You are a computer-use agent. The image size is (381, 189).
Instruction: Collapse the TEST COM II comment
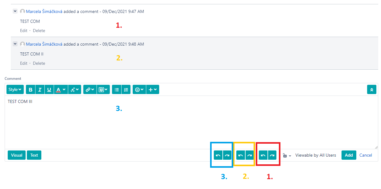15,44
